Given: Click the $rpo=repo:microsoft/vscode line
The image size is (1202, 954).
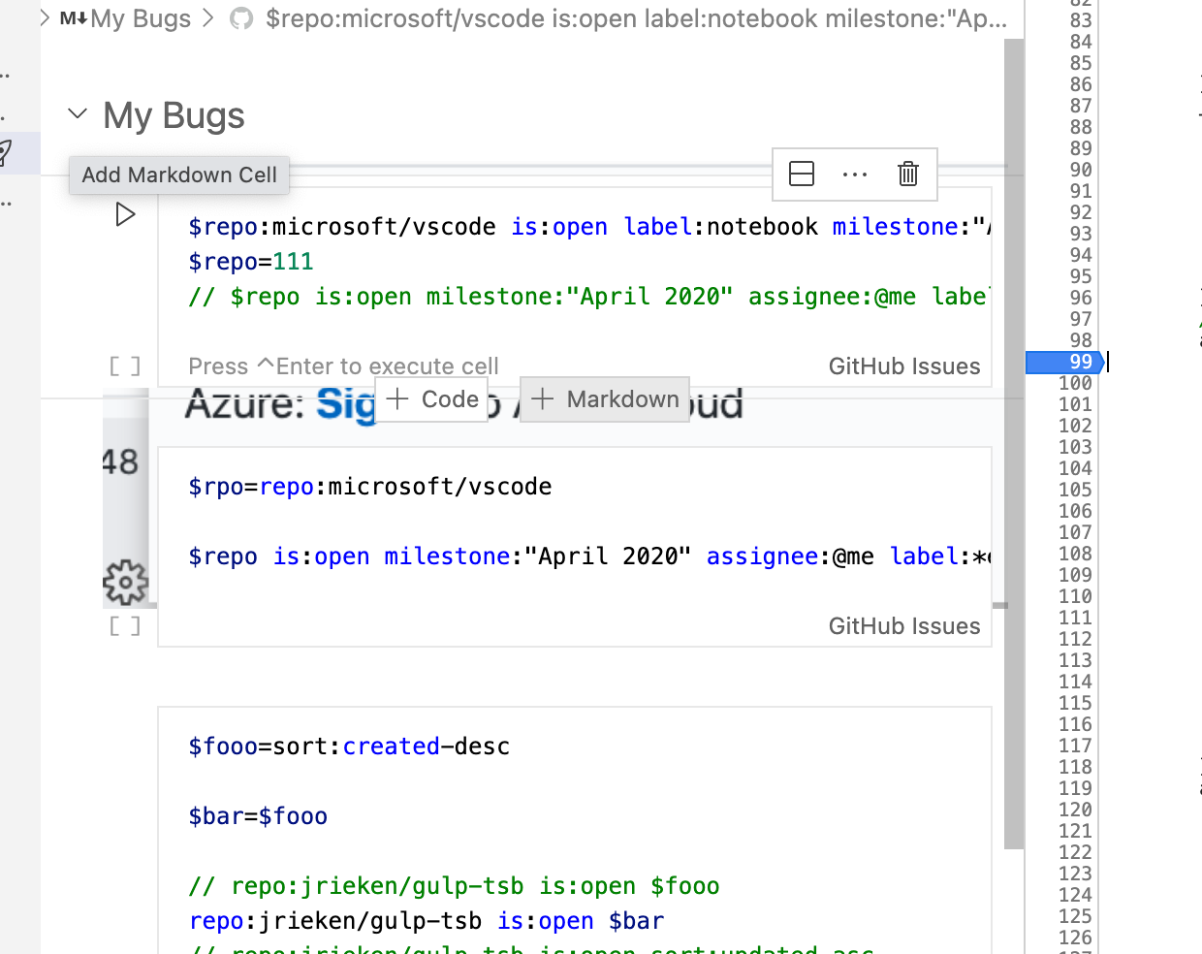Looking at the screenshot, I should (370, 487).
